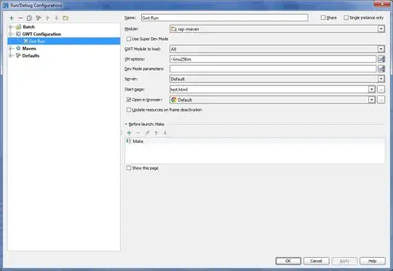Image resolution: width=393 pixels, height=271 pixels.
Task: Expand Dev Mode parameters editor icon
Action: [381, 68]
